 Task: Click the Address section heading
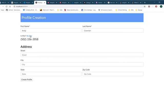point(26,47)
